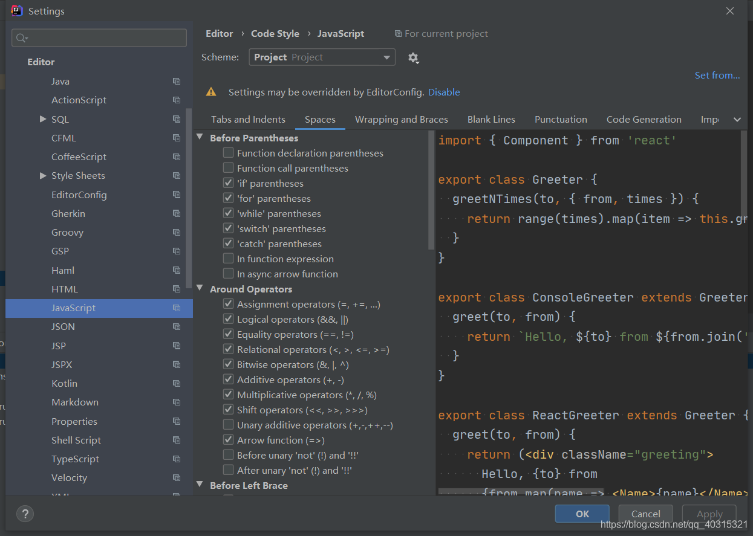Enable Unary additive operators spacing
Viewport: 753px width, 536px height.
click(228, 425)
